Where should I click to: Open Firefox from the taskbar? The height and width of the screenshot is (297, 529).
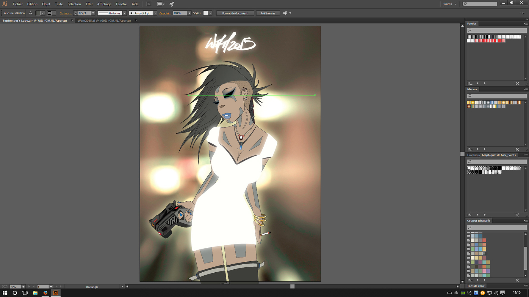45,293
